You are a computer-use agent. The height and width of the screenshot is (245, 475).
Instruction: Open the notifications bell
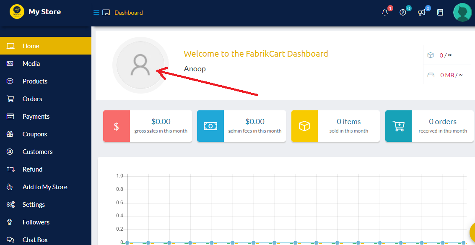tap(385, 13)
